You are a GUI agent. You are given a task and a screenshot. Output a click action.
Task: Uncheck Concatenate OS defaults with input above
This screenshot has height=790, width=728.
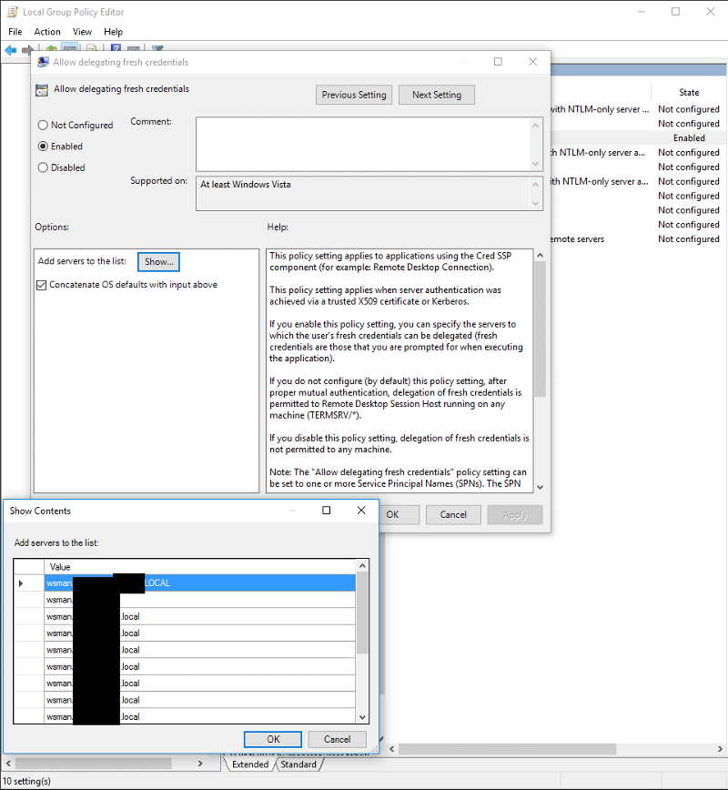(x=41, y=283)
